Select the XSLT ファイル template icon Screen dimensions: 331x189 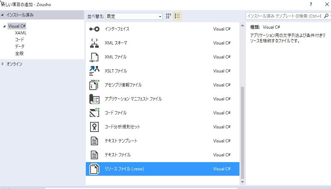[94, 71]
